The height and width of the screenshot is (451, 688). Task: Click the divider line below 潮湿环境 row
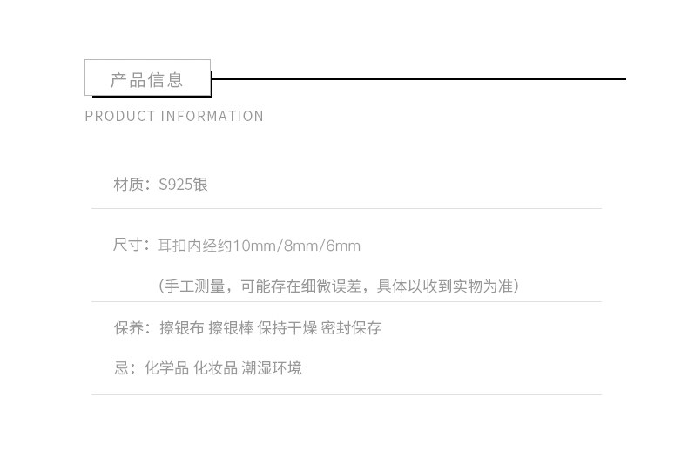click(x=346, y=395)
